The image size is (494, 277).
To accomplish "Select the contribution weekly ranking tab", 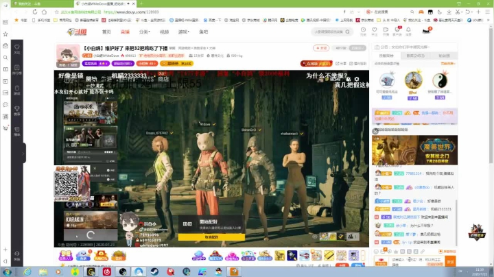I will (386, 56).
